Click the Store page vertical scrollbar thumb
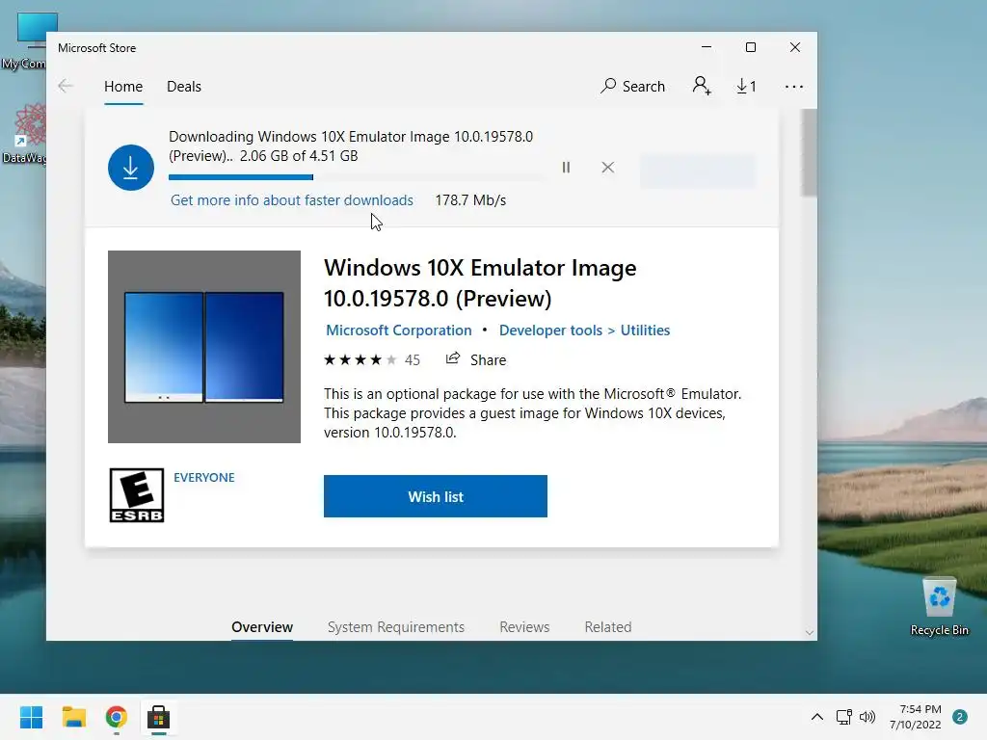The height and width of the screenshot is (740, 987). point(809,153)
